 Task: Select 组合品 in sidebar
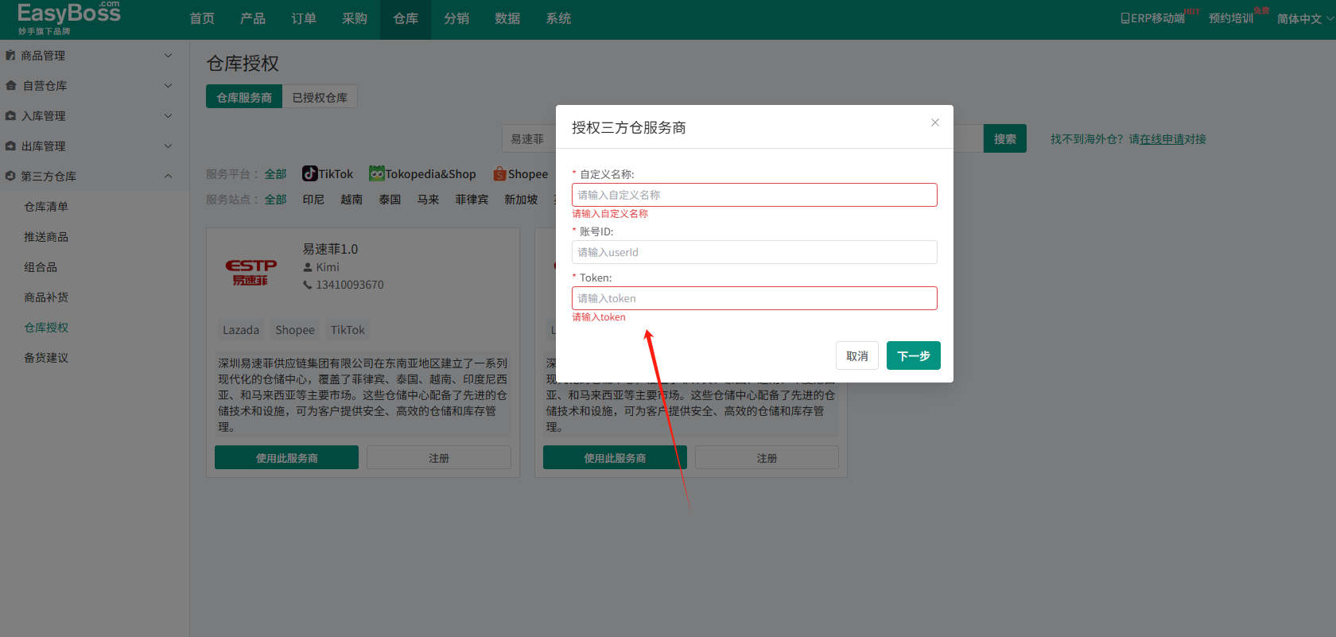pyautogui.click(x=41, y=267)
